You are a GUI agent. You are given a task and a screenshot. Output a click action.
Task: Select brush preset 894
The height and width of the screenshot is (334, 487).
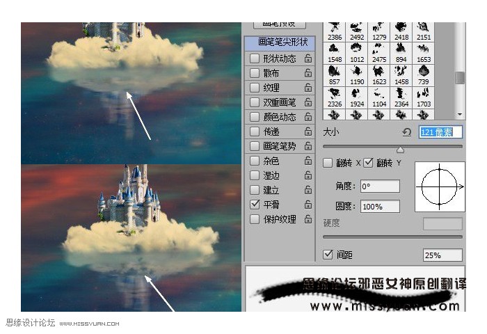401,53
